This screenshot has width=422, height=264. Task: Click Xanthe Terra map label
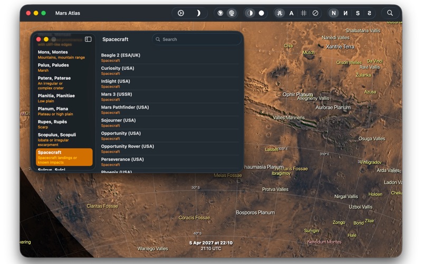point(340,46)
